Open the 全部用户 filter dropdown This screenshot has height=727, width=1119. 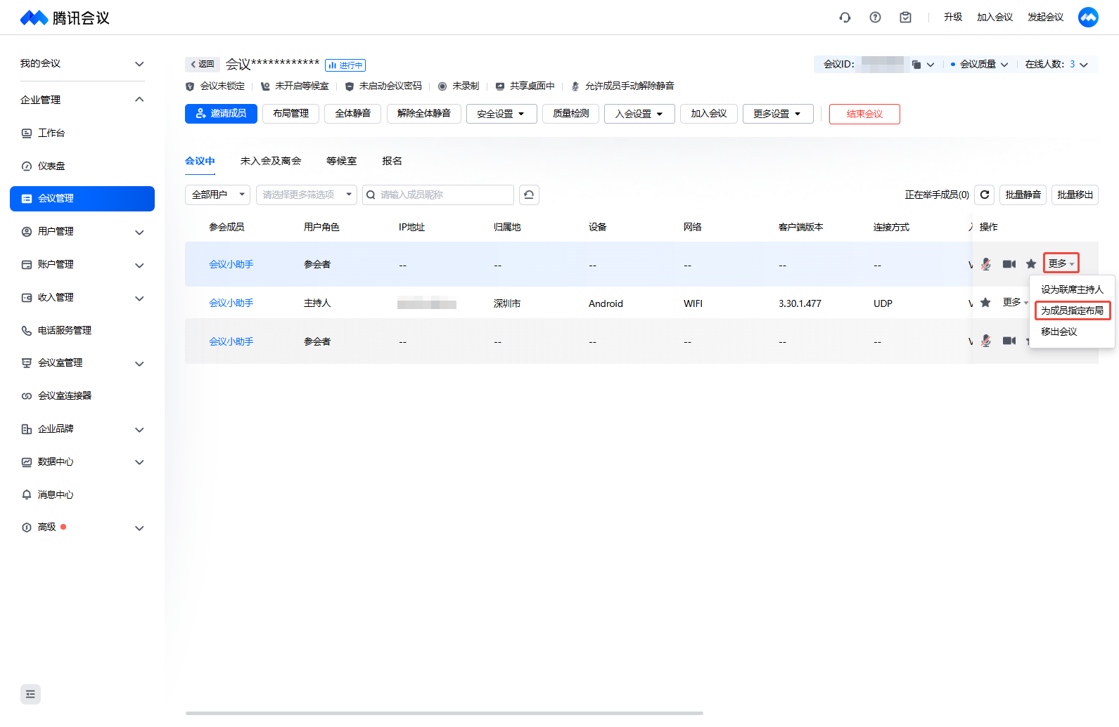217,195
